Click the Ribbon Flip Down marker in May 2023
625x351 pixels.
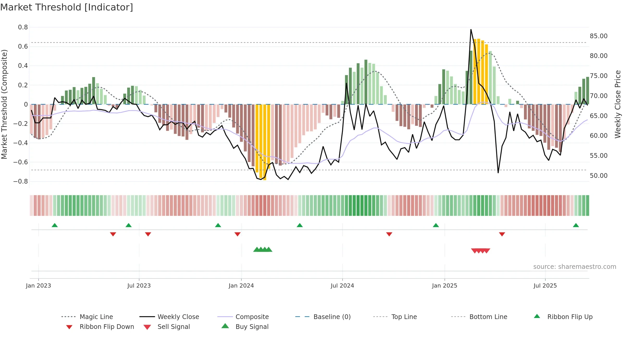tap(113, 234)
